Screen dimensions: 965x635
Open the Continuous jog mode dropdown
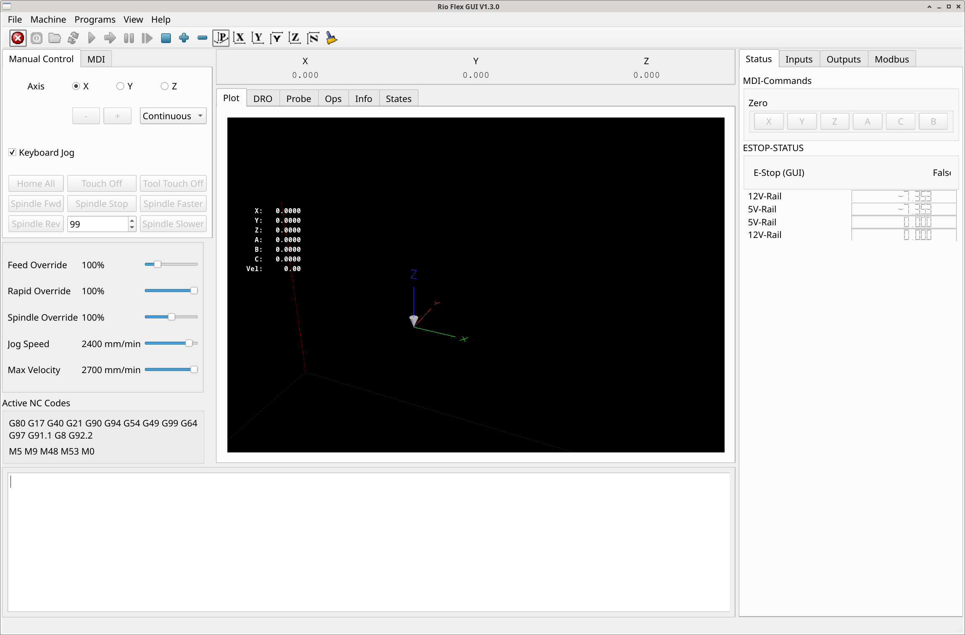[173, 116]
